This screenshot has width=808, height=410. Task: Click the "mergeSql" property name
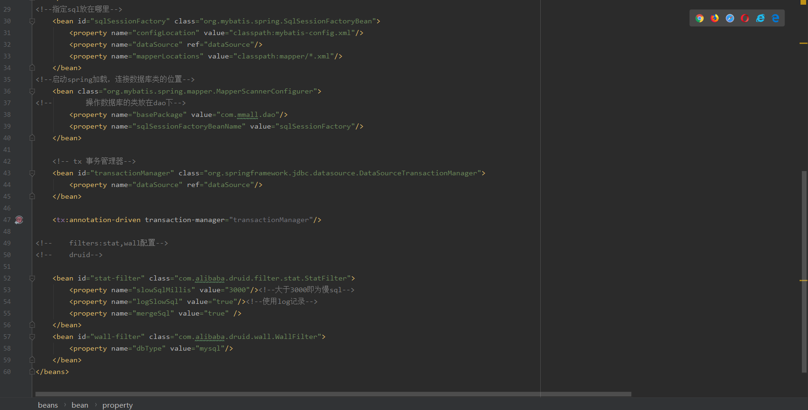click(x=153, y=313)
